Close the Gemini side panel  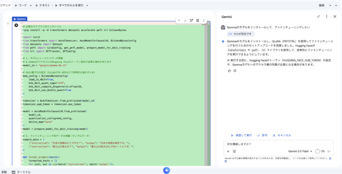(x=335, y=17)
